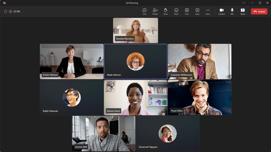This screenshot has width=271, height=152.
Task: Click Wade Warren's avatar tile
Action: click(135, 61)
